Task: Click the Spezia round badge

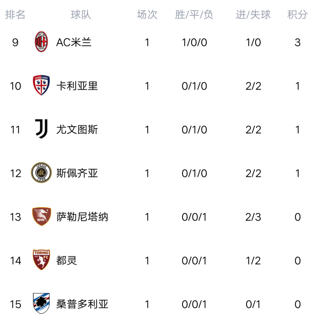Action: tap(41, 173)
